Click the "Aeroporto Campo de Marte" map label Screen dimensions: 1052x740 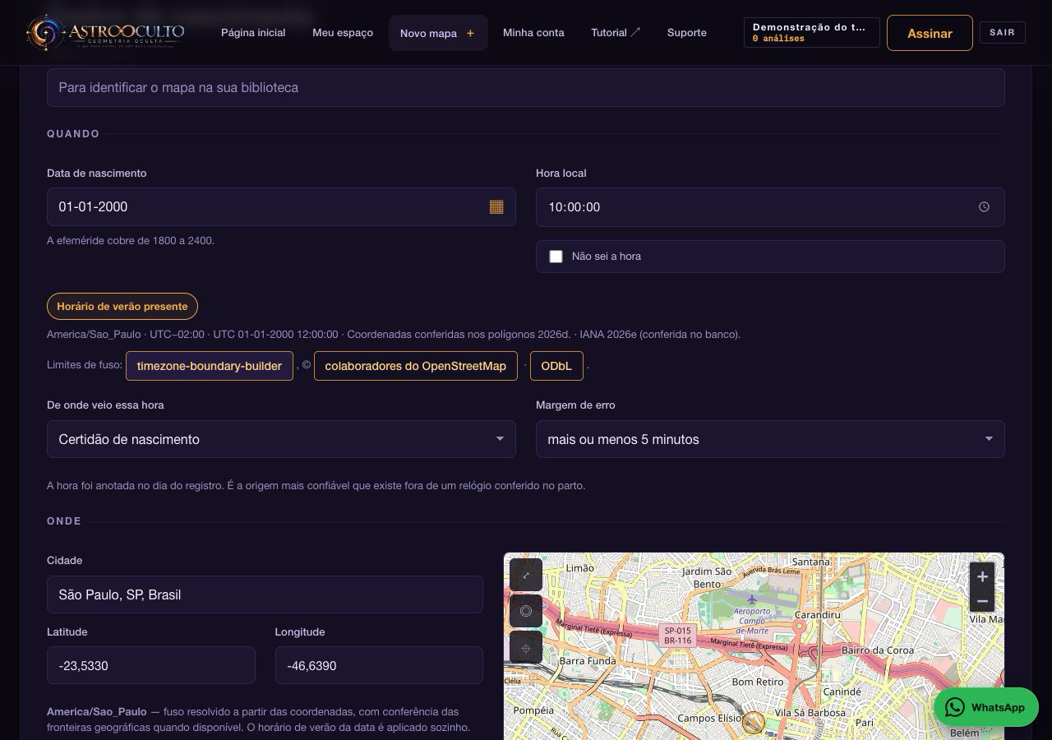coord(752,620)
